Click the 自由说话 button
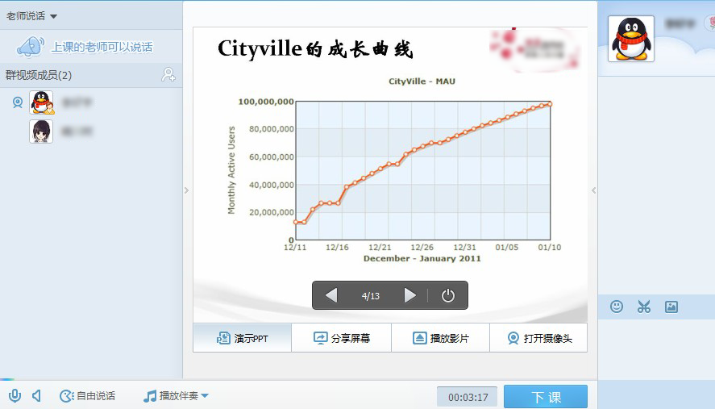The width and height of the screenshot is (715, 409). pyautogui.click(x=87, y=395)
